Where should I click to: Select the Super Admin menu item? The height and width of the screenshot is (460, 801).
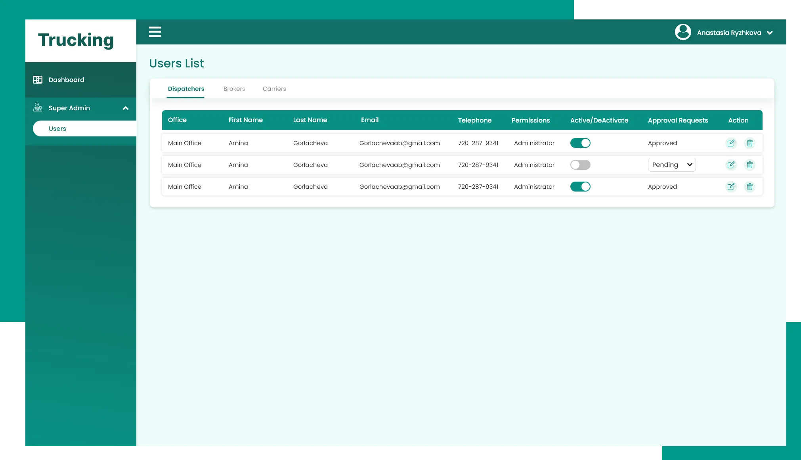pos(81,108)
